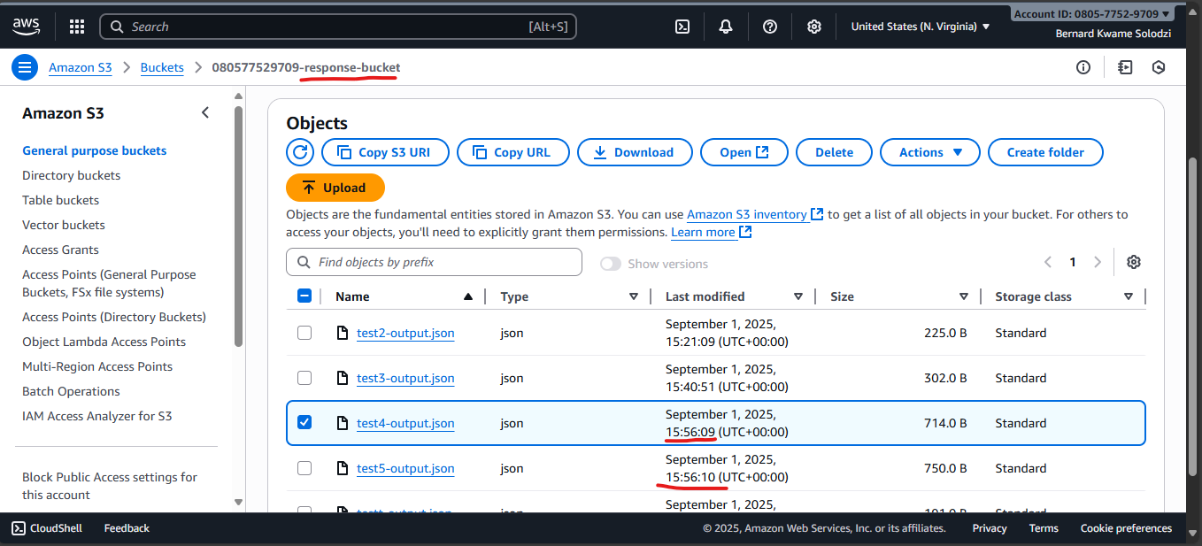Check the test2-output.json checkbox
This screenshot has height=546, width=1202.
click(304, 333)
